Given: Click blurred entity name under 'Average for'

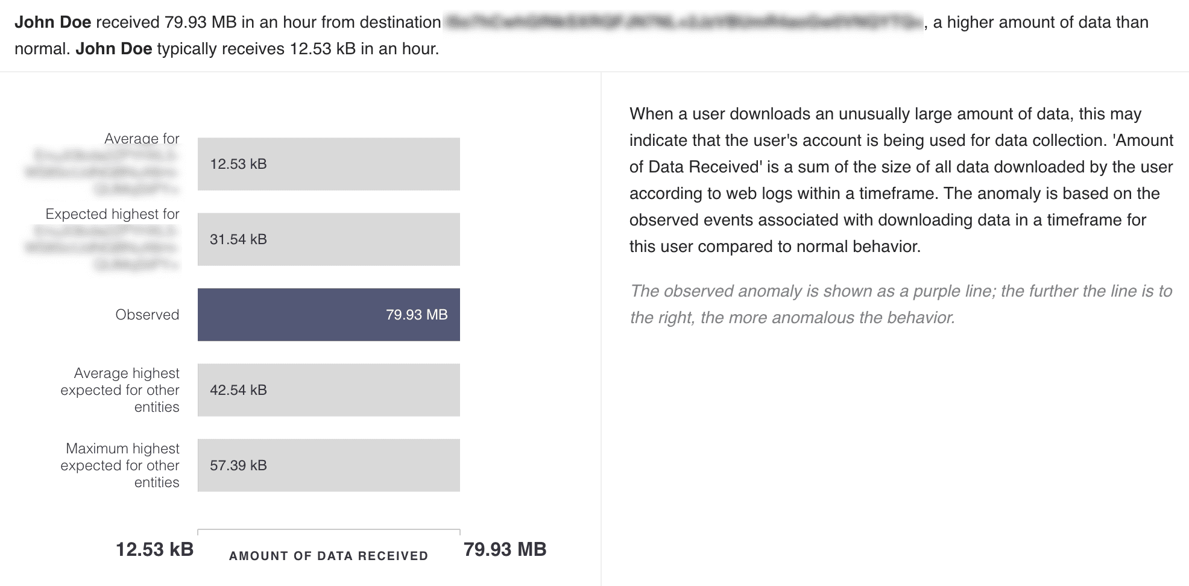Looking at the screenshot, I should 102,172.
